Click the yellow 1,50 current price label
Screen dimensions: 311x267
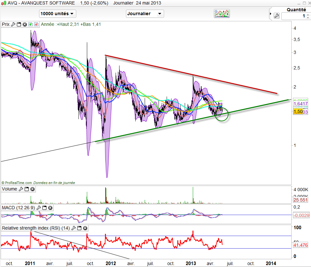(298, 111)
